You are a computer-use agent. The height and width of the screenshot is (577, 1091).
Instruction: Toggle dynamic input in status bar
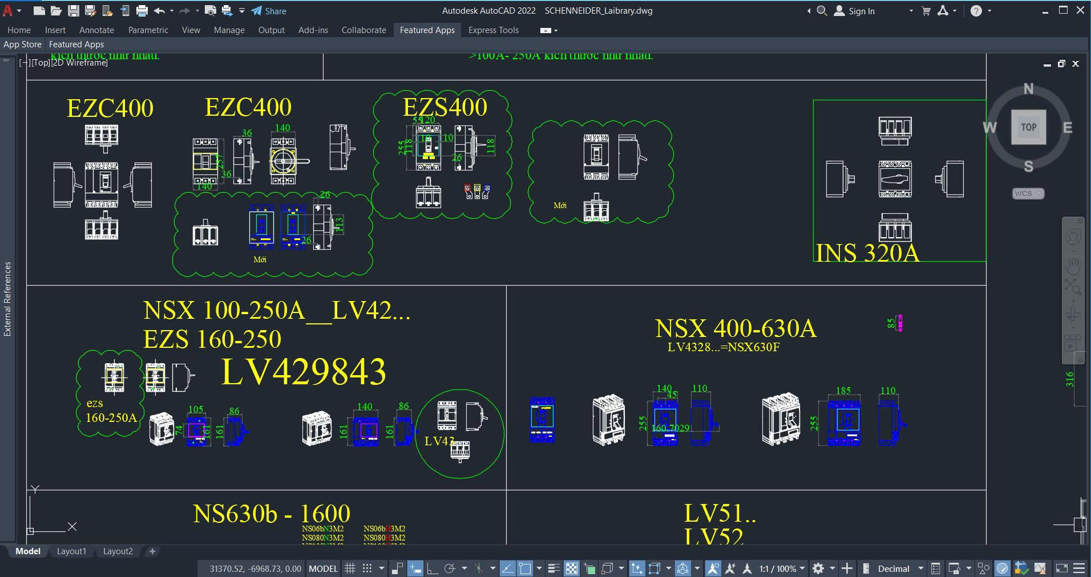(415, 568)
